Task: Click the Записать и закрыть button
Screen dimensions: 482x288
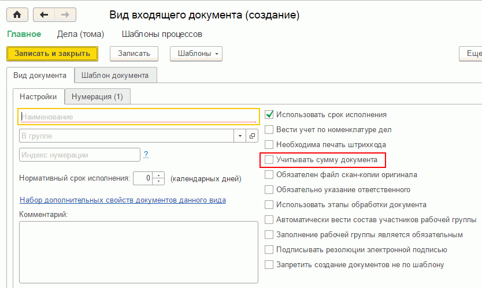Action: [x=52, y=54]
